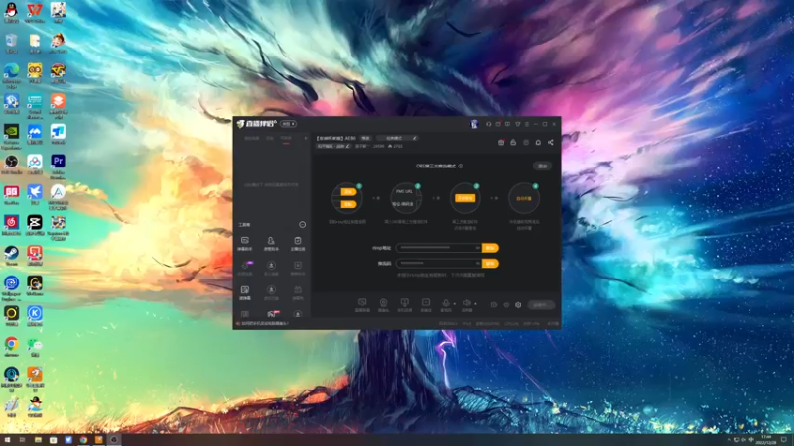Screen dimensions: 794x446
Task: Open the speaker options arrow
Action: point(475,304)
